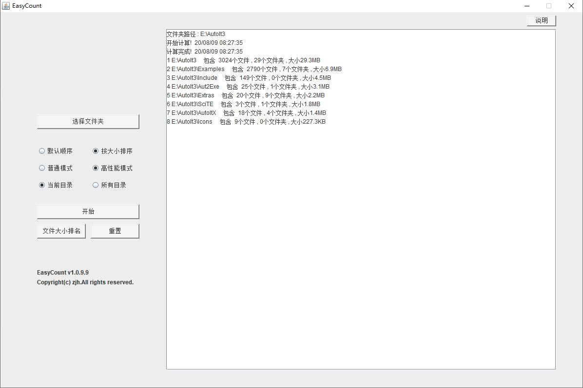Minimize the EasyCount window

(x=527, y=6)
